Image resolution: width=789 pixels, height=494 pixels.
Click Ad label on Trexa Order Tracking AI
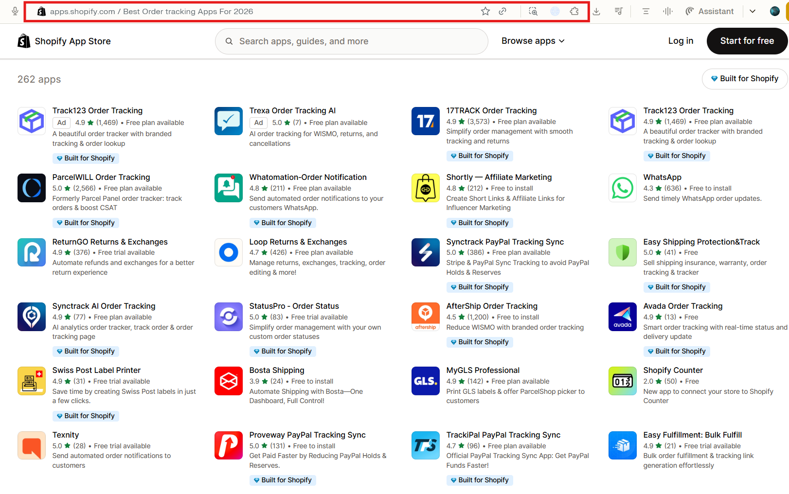click(258, 123)
